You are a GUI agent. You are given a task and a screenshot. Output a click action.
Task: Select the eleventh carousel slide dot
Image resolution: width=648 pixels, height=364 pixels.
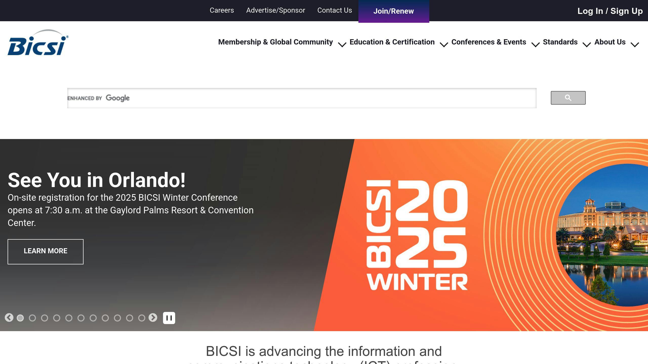pyautogui.click(x=142, y=318)
